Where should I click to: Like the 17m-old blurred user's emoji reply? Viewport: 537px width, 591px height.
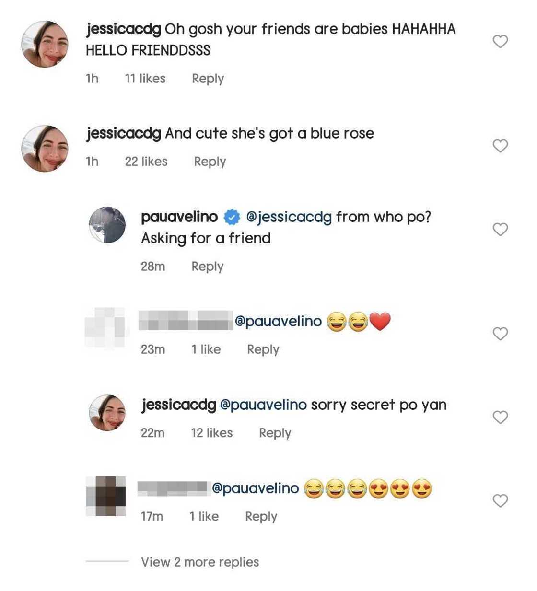click(x=500, y=500)
